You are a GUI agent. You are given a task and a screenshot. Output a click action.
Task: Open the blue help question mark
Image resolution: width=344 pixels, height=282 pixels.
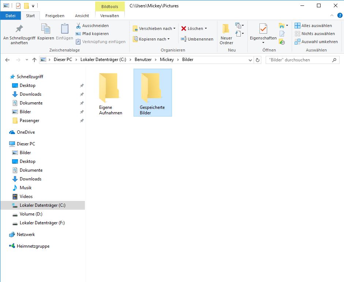340,15
